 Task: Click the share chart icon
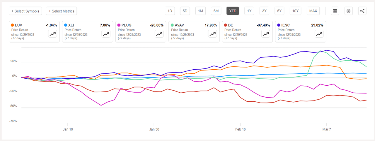362,11
